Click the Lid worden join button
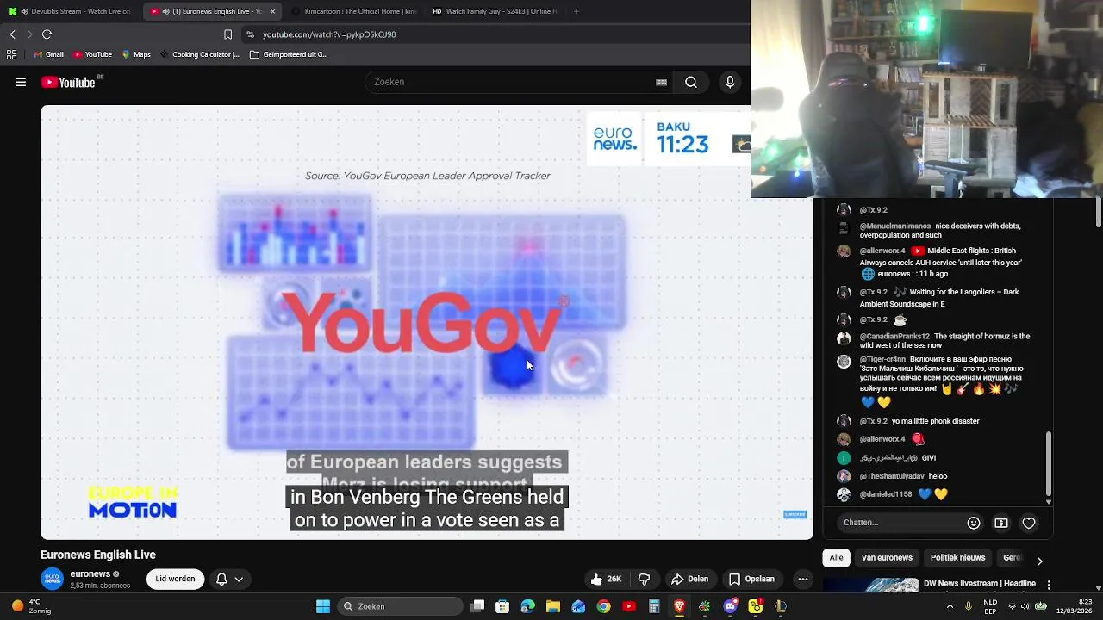The height and width of the screenshot is (620, 1103). point(175,580)
